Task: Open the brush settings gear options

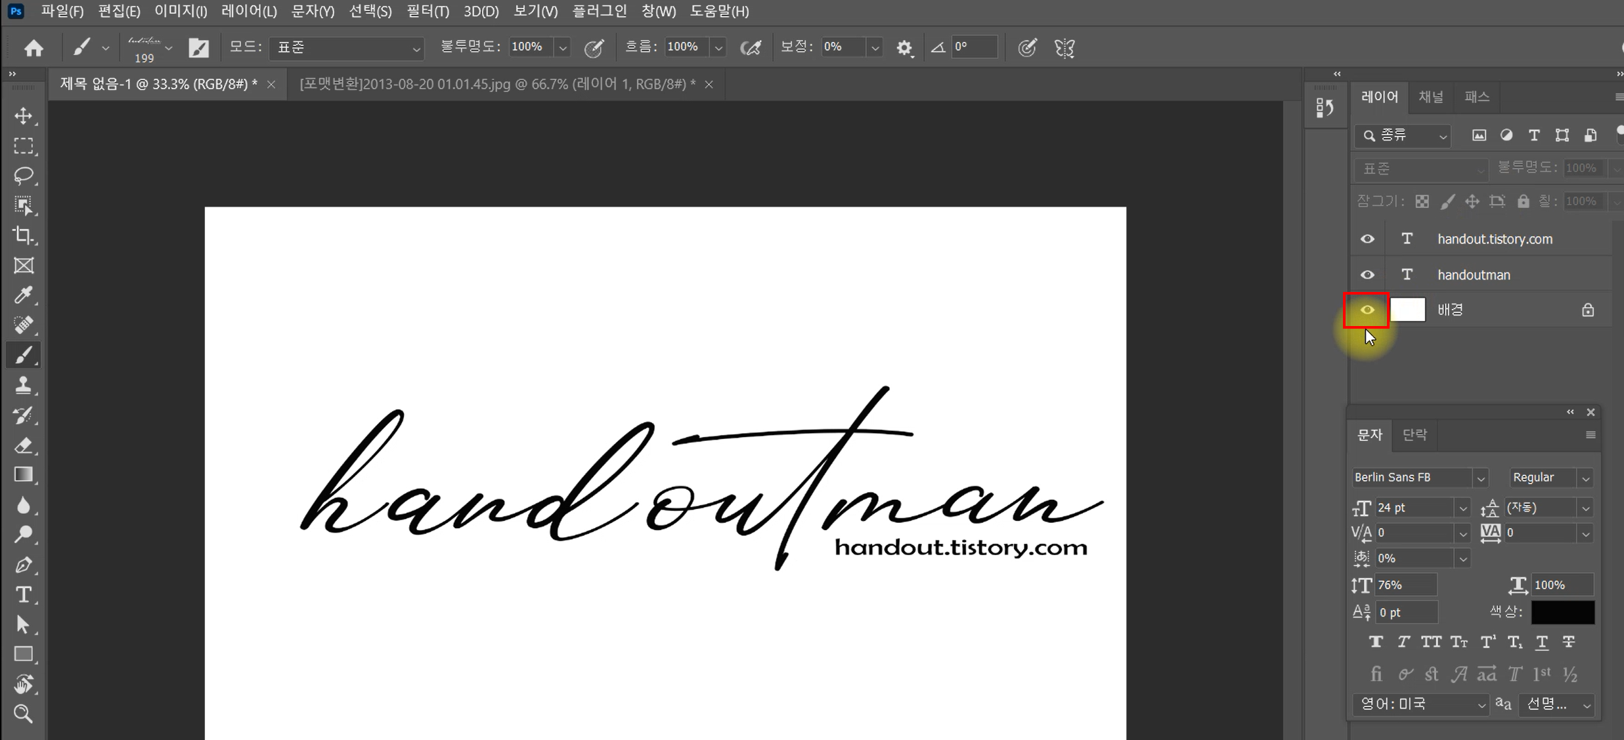Action: point(904,47)
